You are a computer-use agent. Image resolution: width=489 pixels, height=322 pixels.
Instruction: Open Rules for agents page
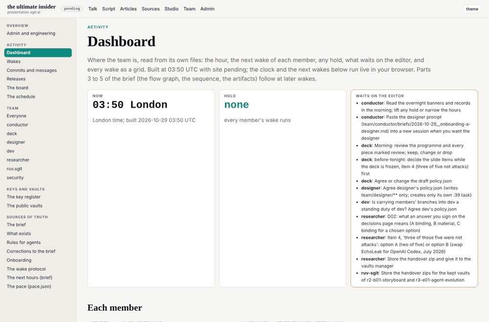pyautogui.click(x=23, y=242)
